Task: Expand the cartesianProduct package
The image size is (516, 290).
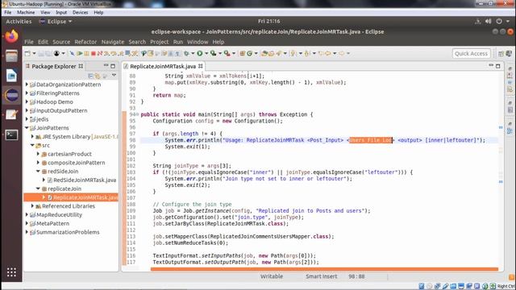Action: click(38, 154)
